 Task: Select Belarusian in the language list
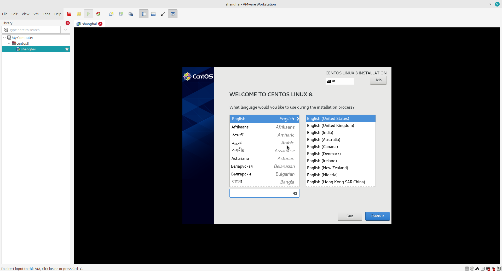264,166
